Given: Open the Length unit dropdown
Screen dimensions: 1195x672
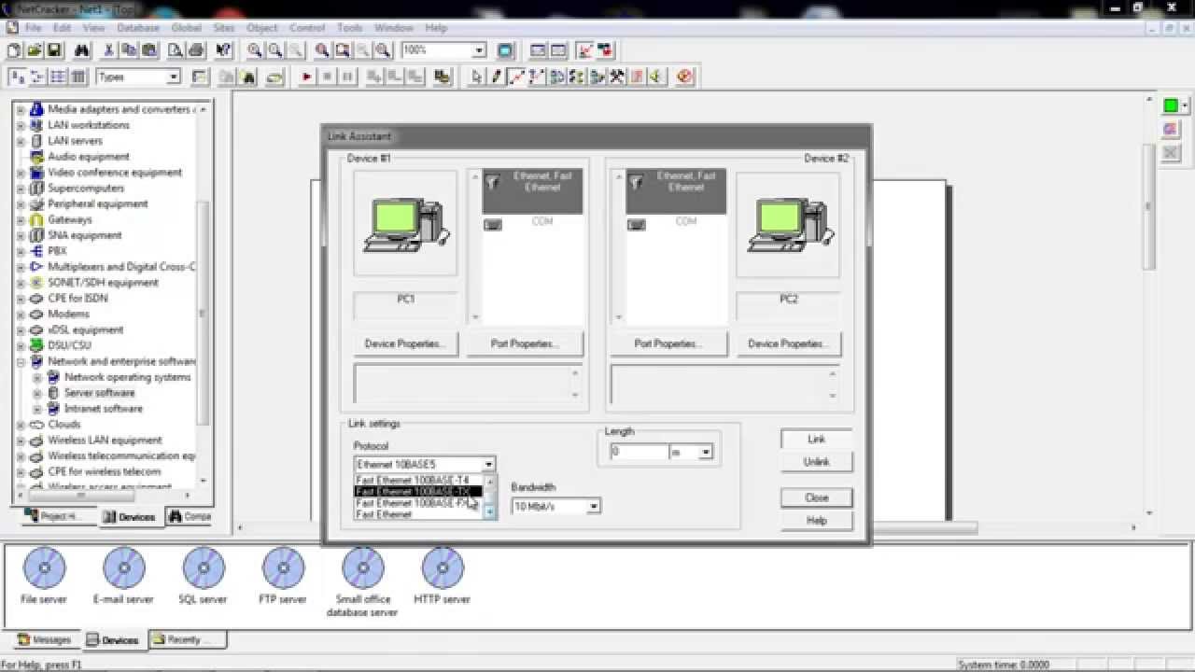Looking at the screenshot, I should 706,452.
